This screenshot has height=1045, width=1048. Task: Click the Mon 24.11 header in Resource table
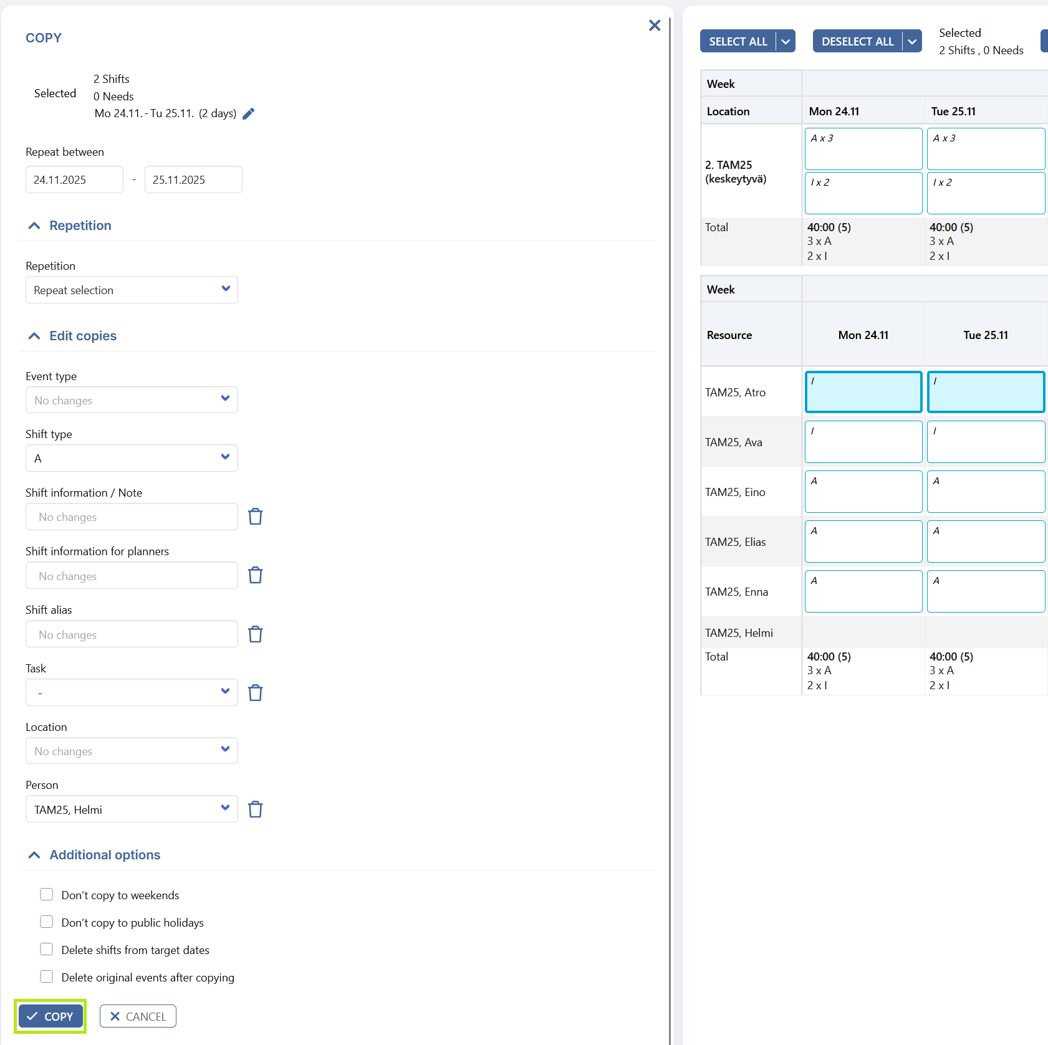tap(863, 335)
